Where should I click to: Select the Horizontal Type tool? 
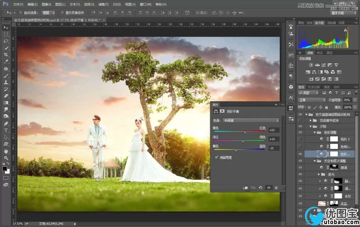[x=6, y=130]
